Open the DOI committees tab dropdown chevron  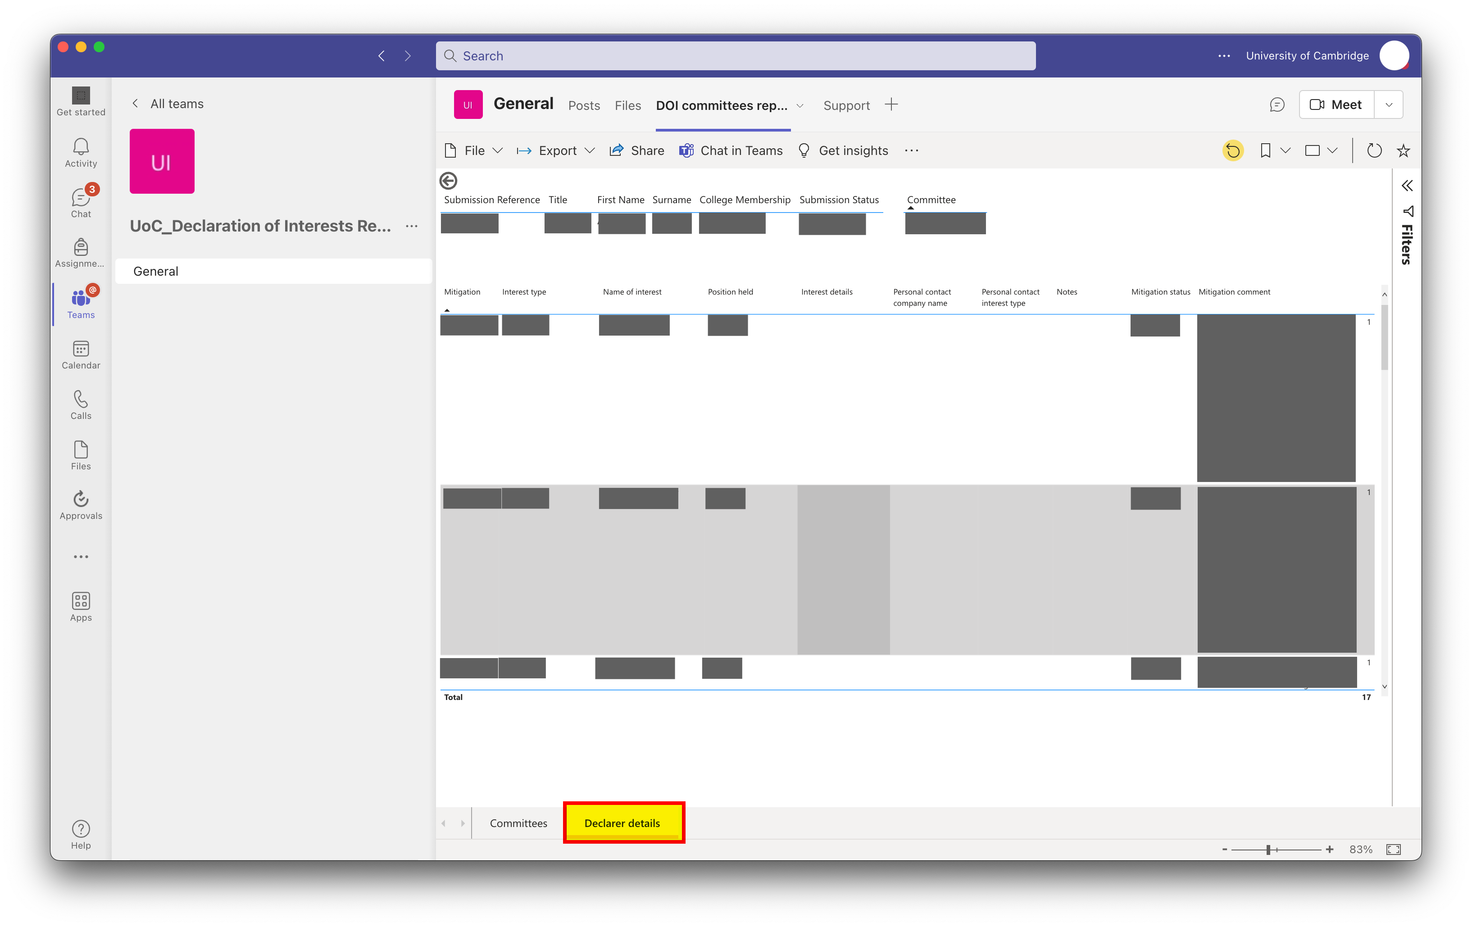(x=800, y=106)
